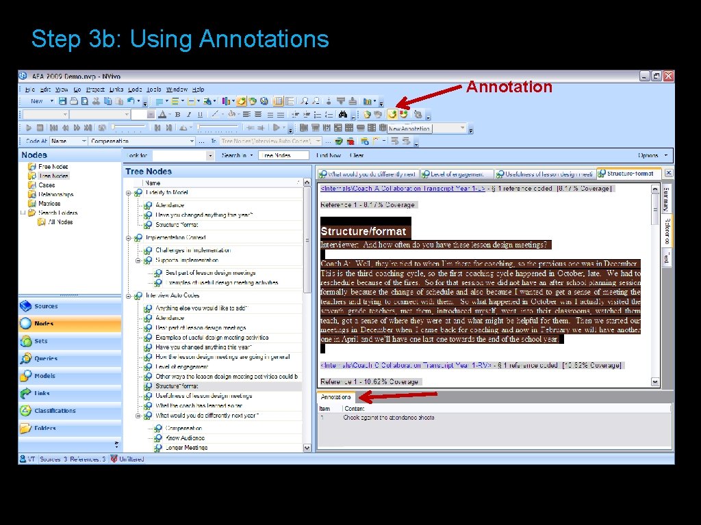
Task: Toggle the highlighted coding-stripes toolbar button
Action: click(x=242, y=101)
